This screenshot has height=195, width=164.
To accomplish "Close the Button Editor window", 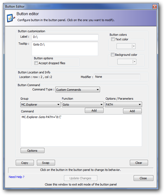I will [x=155, y=6].
